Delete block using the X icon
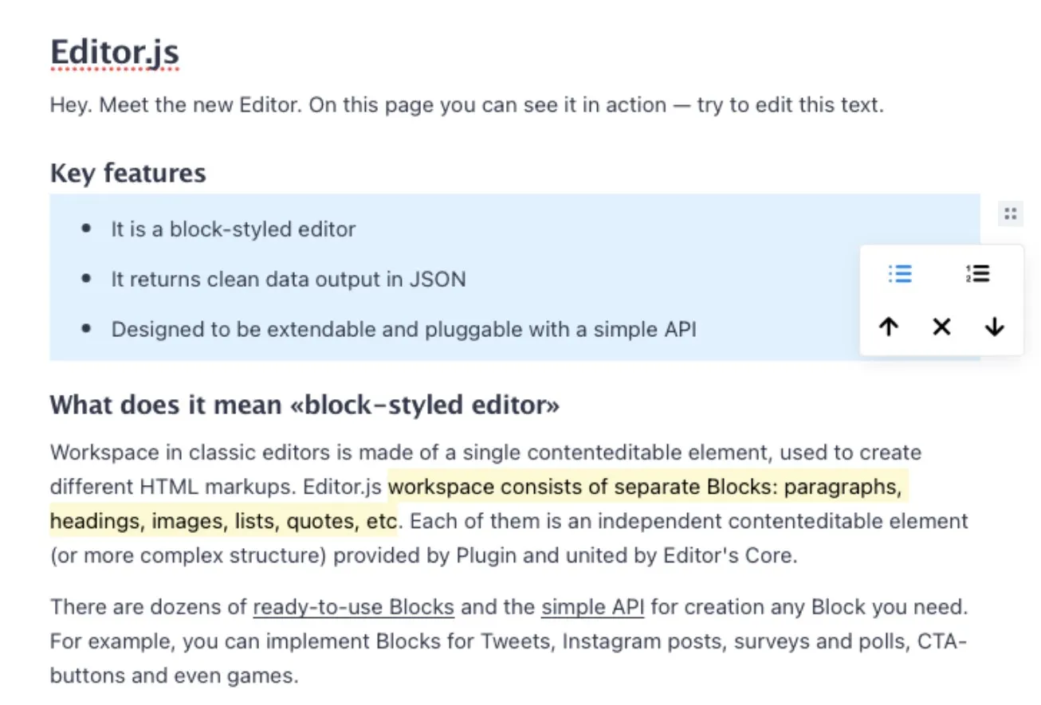This screenshot has height=705, width=1041. (941, 327)
